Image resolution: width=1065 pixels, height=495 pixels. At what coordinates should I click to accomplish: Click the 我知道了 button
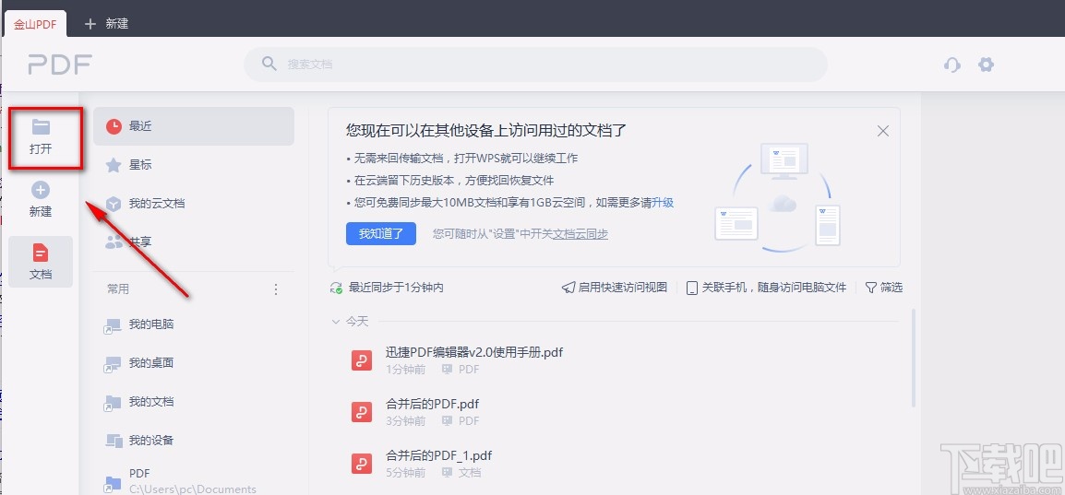[381, 233]
